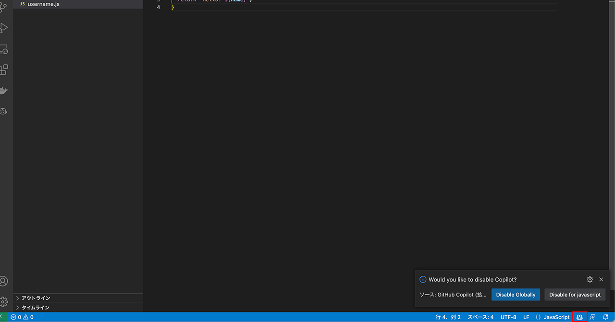Open the notifications bell
This screenshot has height=322, width=615.
605,317
